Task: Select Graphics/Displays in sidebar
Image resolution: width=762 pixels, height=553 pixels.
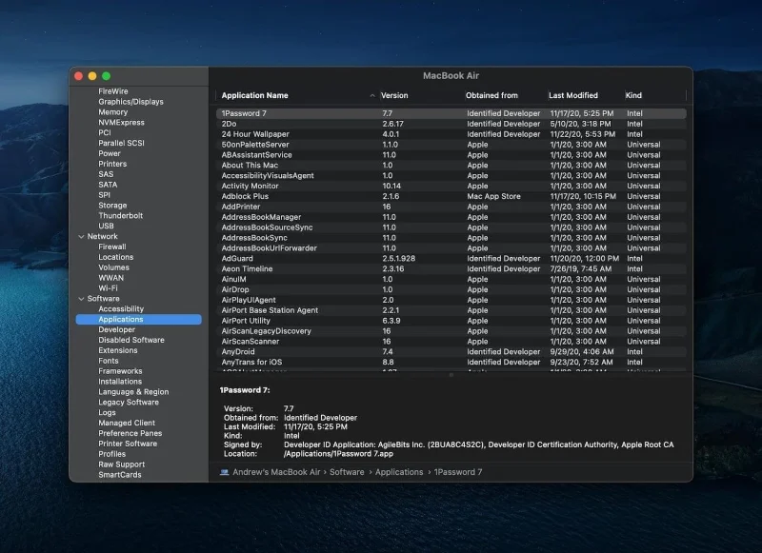Action: (130, 102)
